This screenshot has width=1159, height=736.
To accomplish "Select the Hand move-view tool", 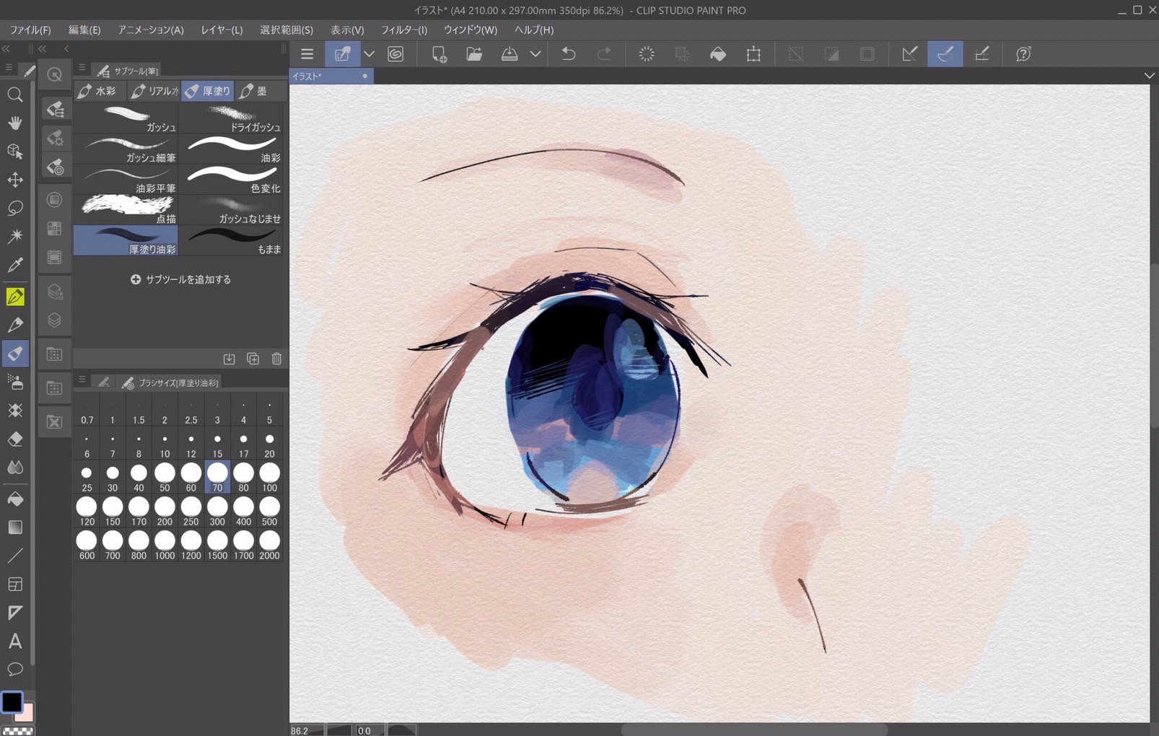I will 14,123.
